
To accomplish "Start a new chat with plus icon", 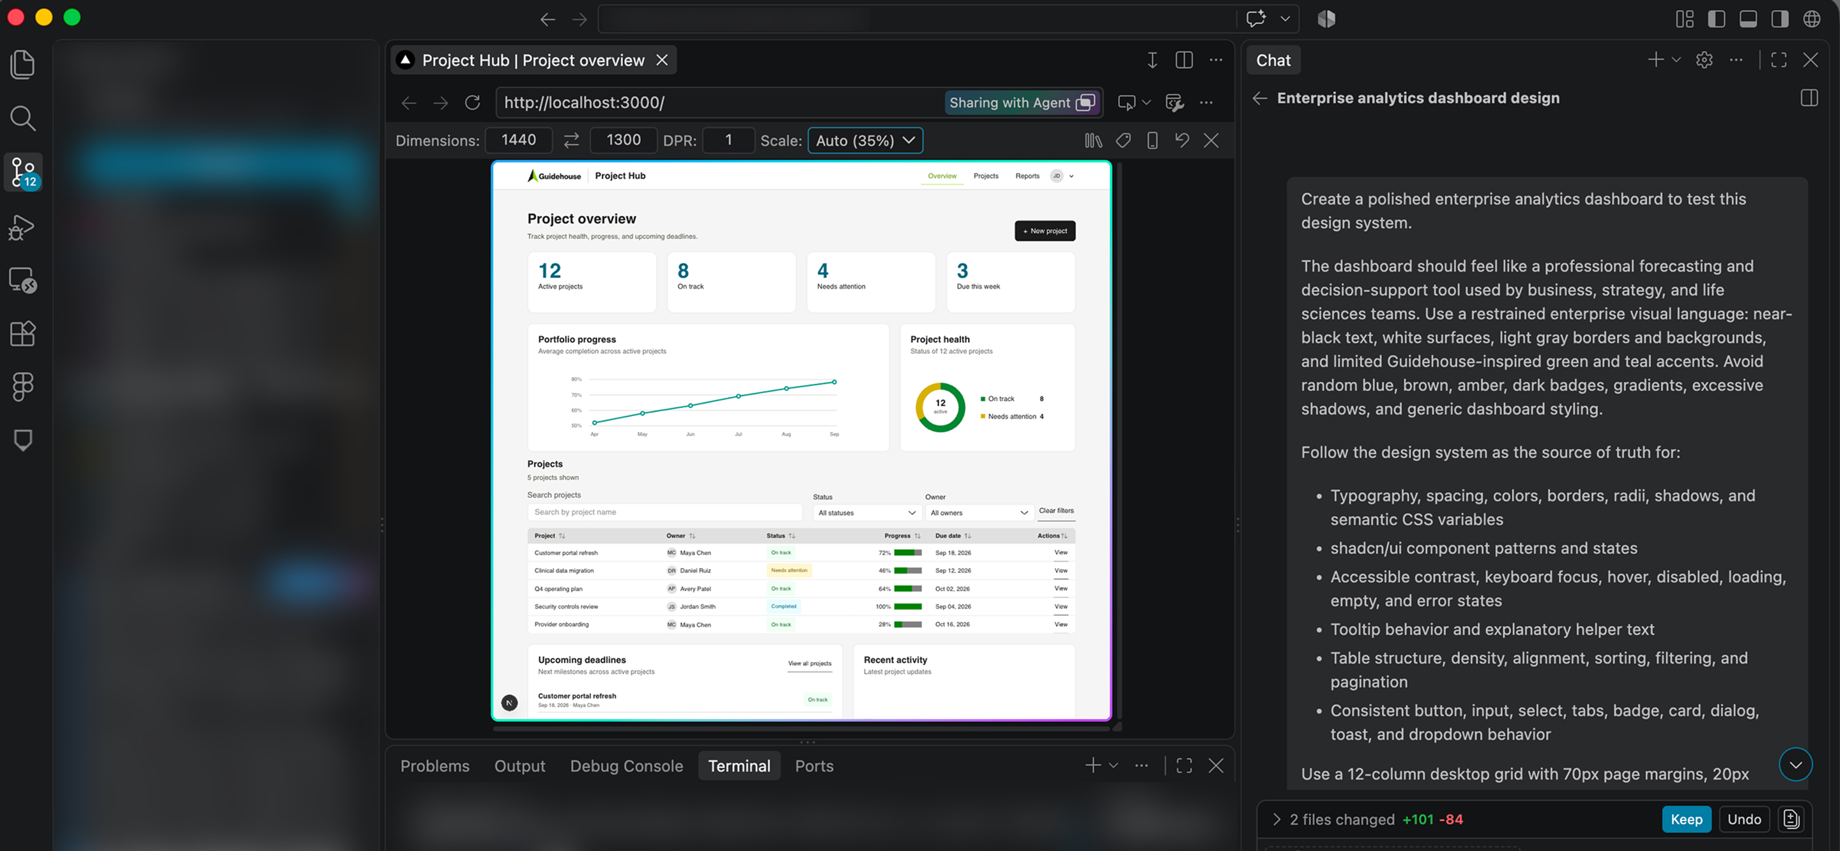I will [x=1655, y=60].
